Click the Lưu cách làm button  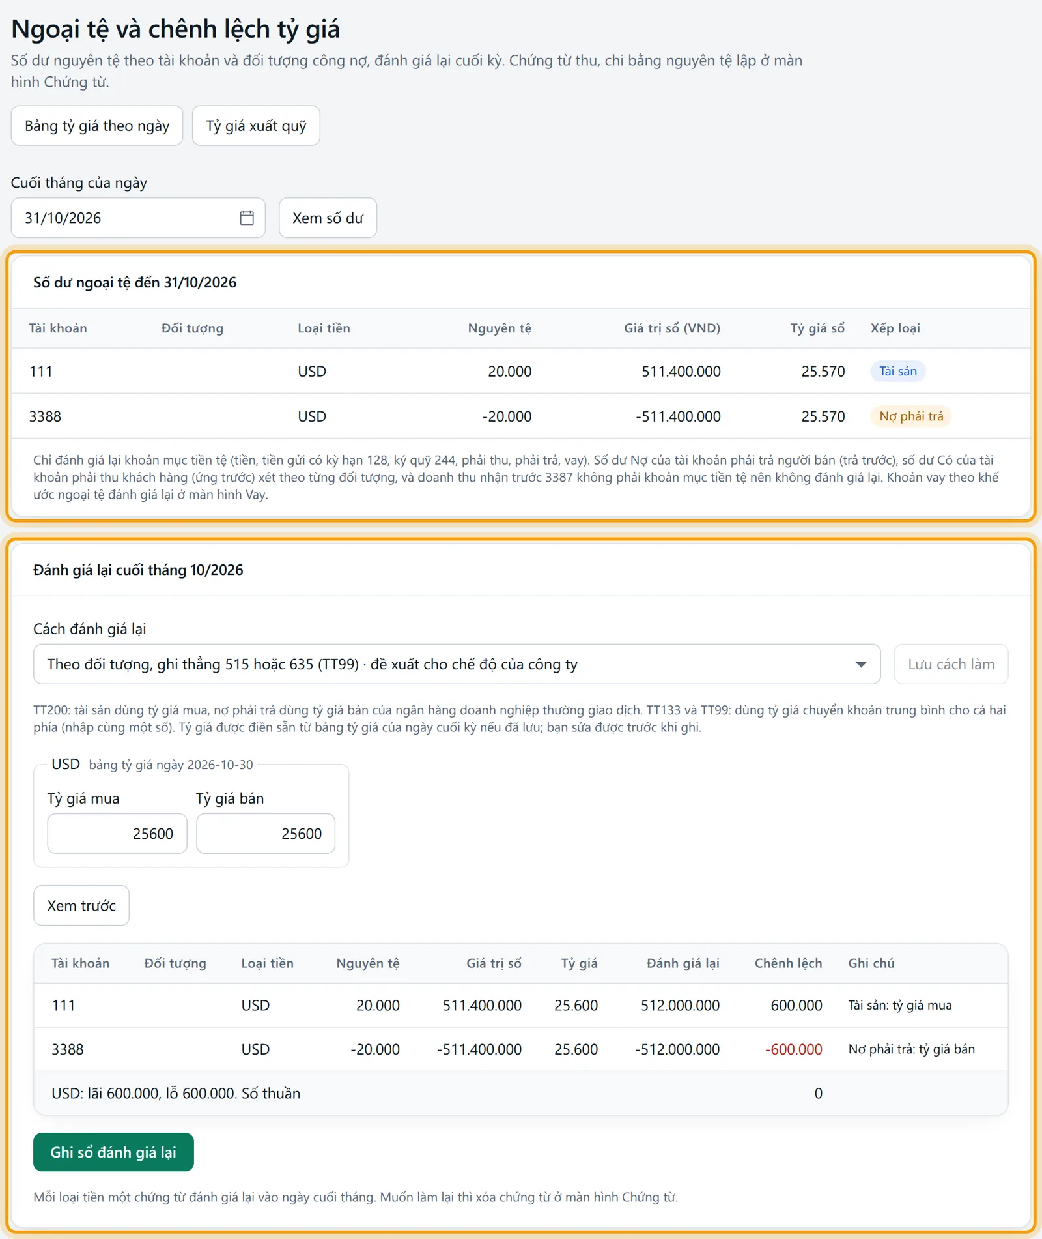[951, 664]
